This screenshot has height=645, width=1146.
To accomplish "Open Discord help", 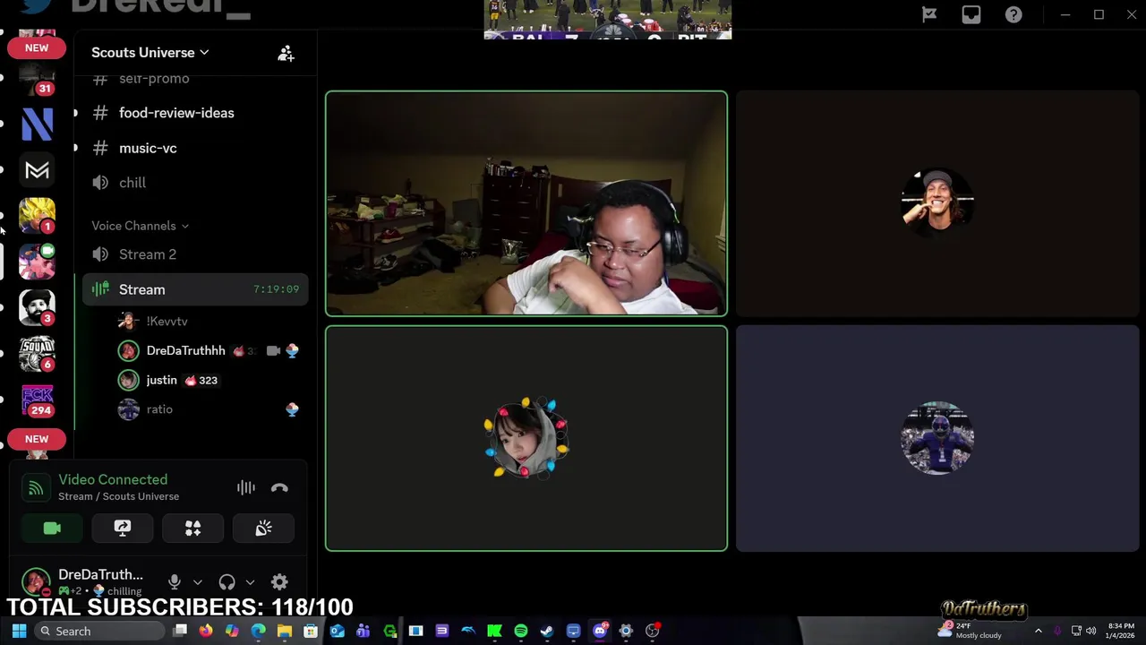I will (x=1013, y=14).
